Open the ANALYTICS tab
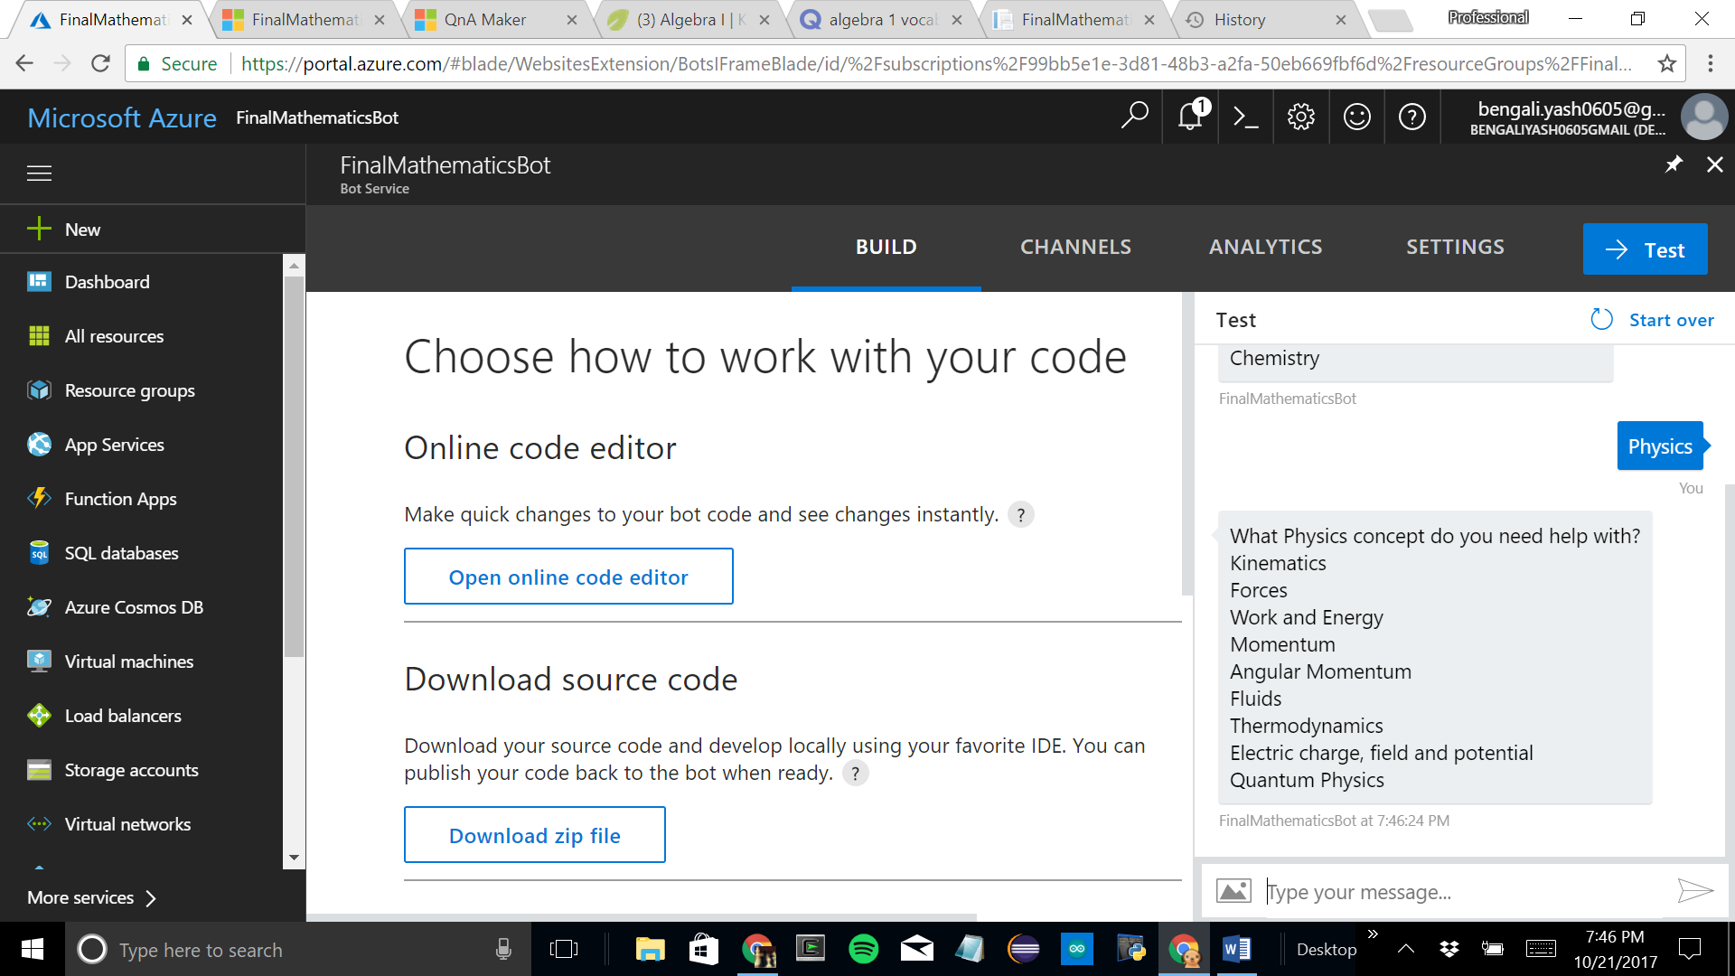This screenshot has width=1735, height=976. click(1265, 247)
